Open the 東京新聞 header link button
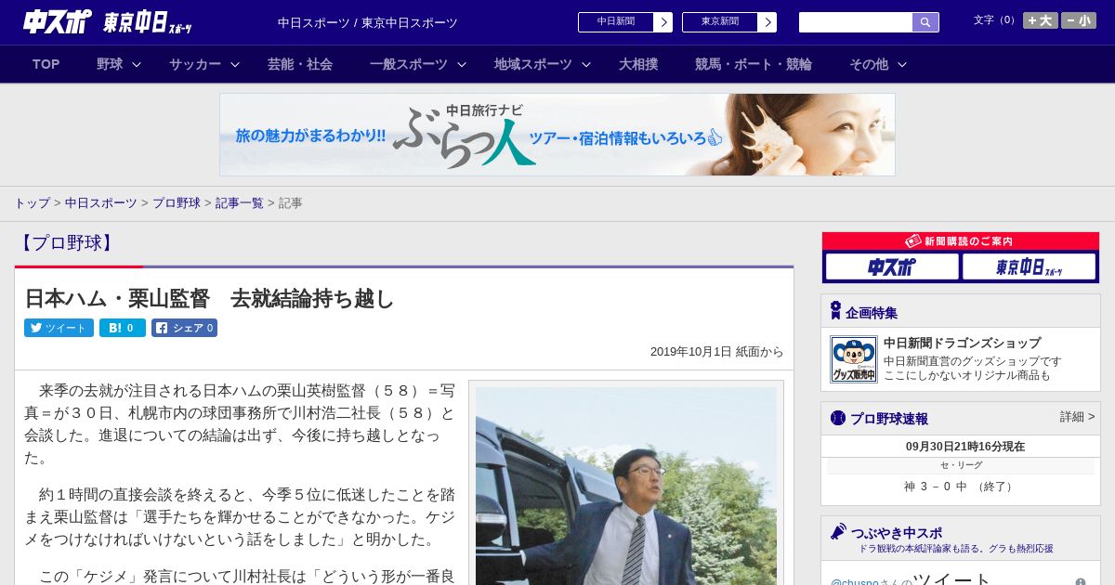This screenshot has height=585, width=1115. click(719, 22)
